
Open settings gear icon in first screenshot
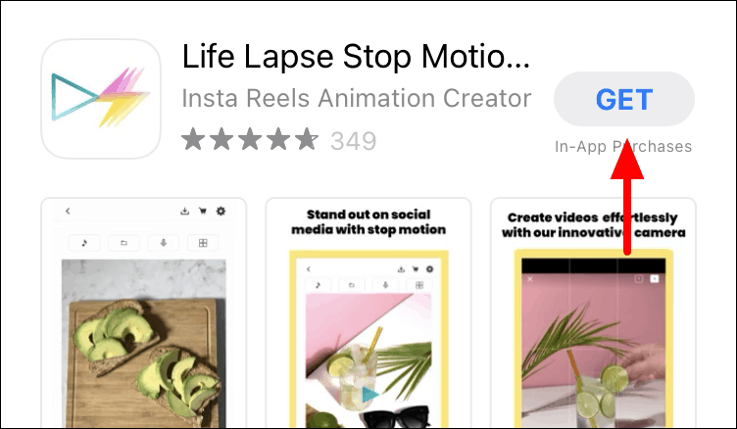pos(221,211)
